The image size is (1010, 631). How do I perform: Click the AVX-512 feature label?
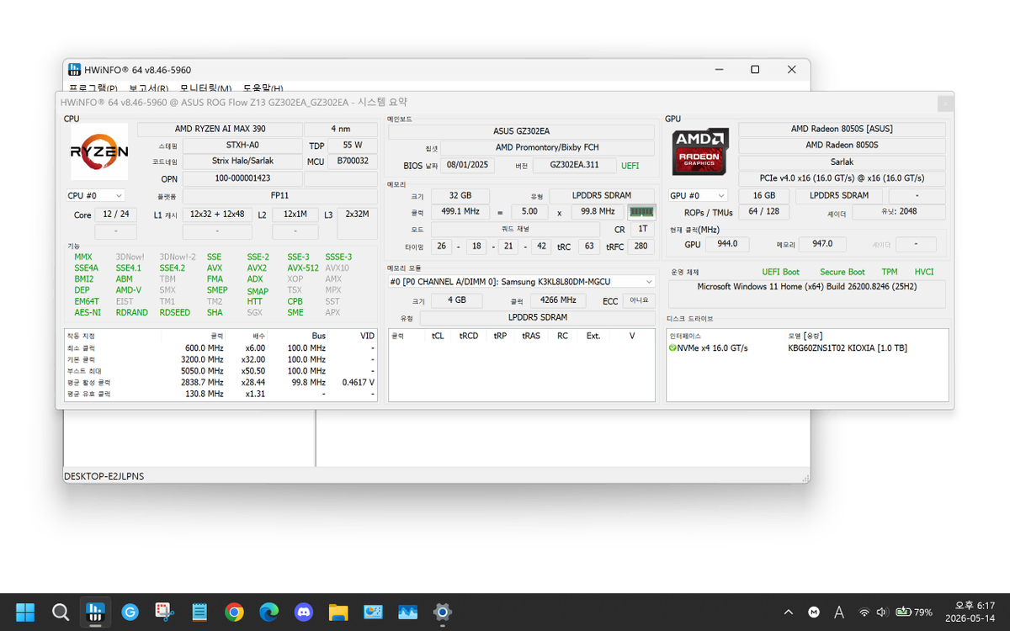[303, 268]
